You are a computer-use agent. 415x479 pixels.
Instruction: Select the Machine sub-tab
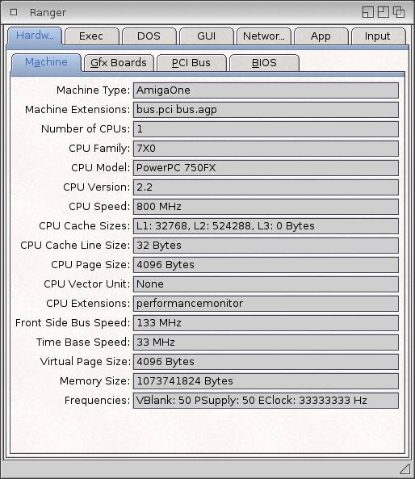point(46,62)
